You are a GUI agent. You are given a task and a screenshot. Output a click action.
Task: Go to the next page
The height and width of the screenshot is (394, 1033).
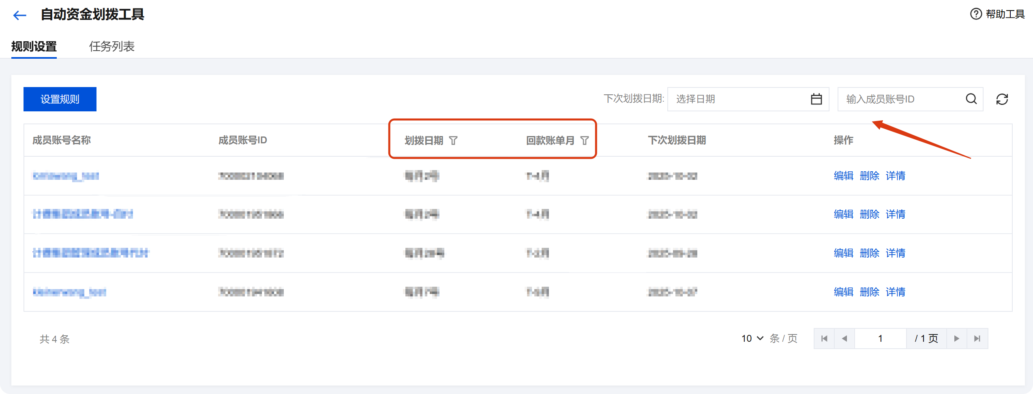click(x=957, y=339)
